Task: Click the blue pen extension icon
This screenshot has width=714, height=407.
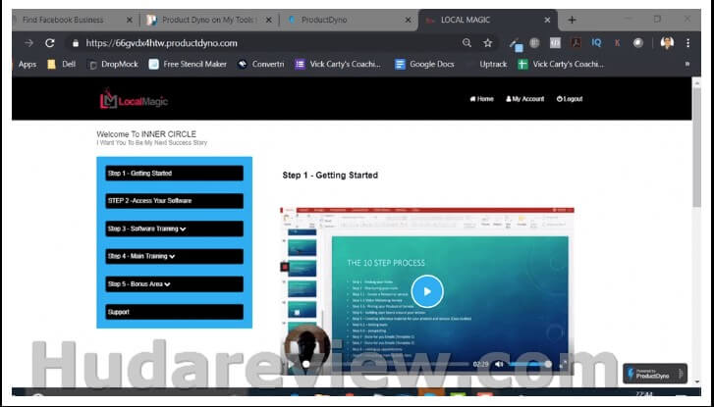Action: (x=515, y=44)
